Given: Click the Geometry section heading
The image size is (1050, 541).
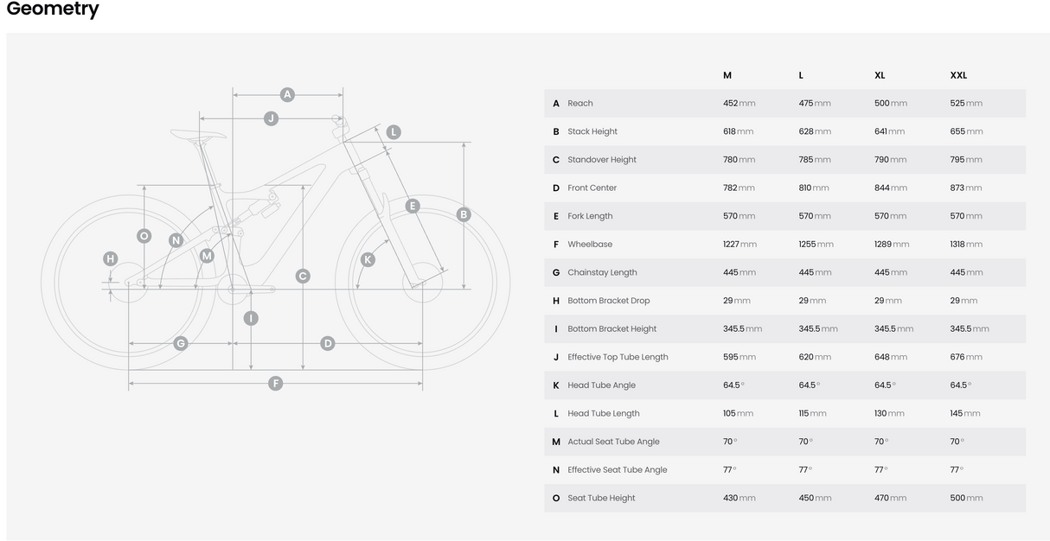Looking at the screenshot, I should tap(53, 10).
